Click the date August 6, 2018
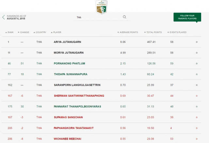 pos(16,19)
